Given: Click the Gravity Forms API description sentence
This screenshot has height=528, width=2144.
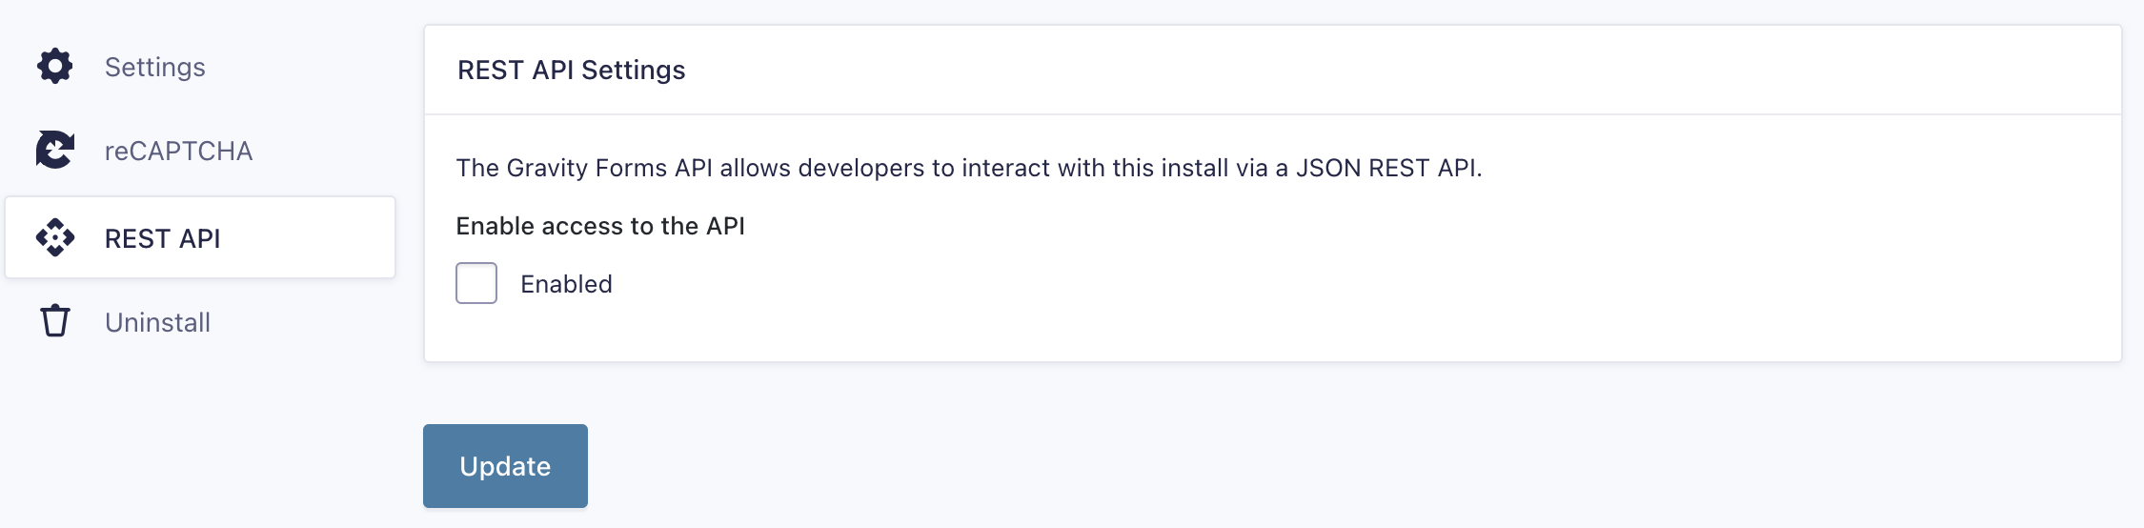Looking at the screenshot, I should pyautogui.click(x=968, y=168).
